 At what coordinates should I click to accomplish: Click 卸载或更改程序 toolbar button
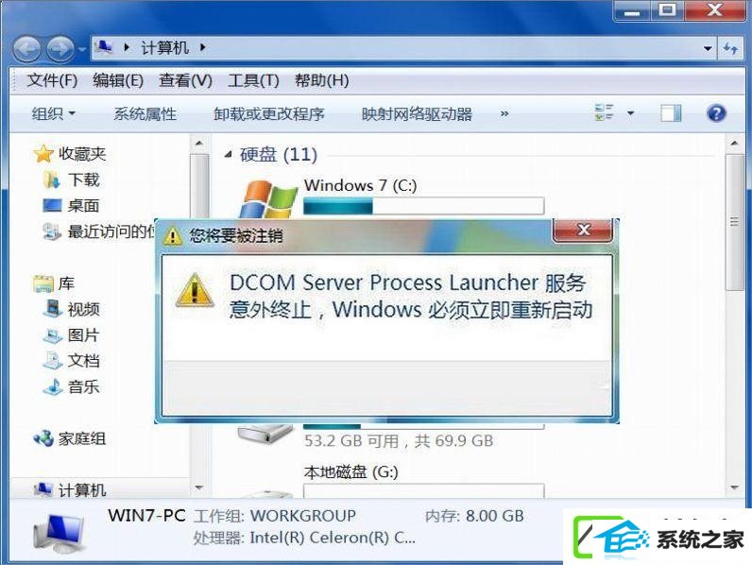tap(269, 113)
